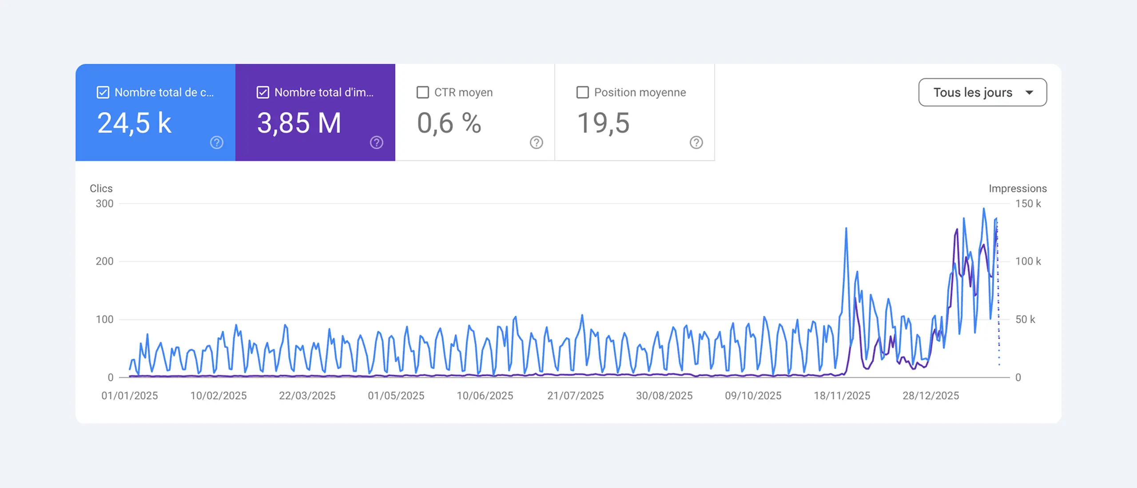This screenshot has height=488, width=1137.
Task: Click the dropdown arrow beside Tous les jours
Action: point(1029,92)
